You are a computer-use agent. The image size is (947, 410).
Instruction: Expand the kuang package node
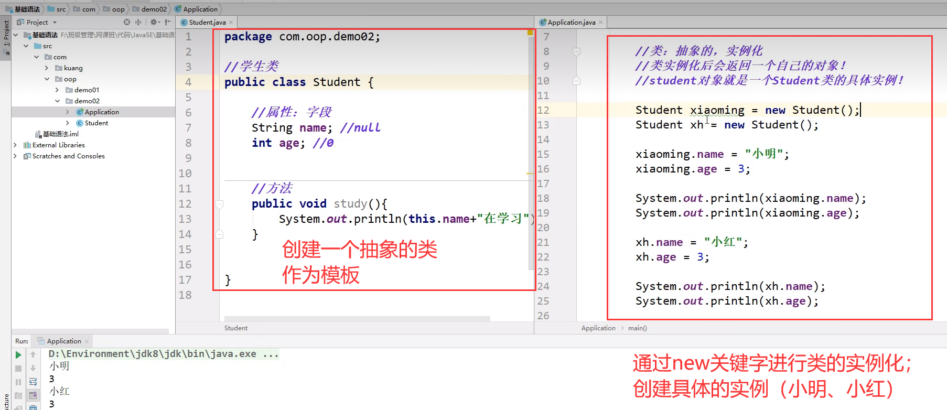click(x=47, y=68)
